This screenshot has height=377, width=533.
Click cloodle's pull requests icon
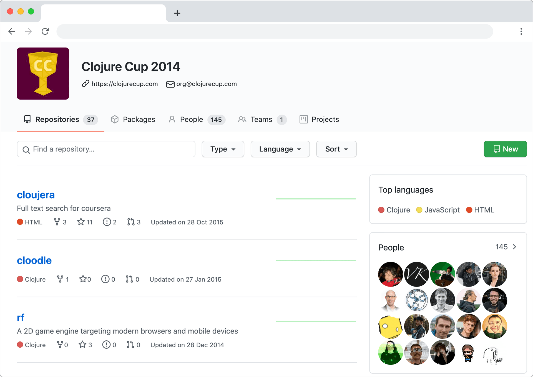[129, 279]
